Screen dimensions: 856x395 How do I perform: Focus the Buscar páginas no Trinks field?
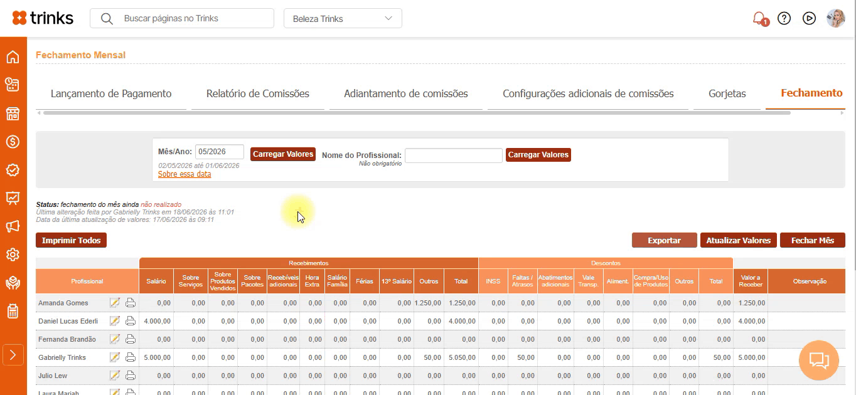182,18
